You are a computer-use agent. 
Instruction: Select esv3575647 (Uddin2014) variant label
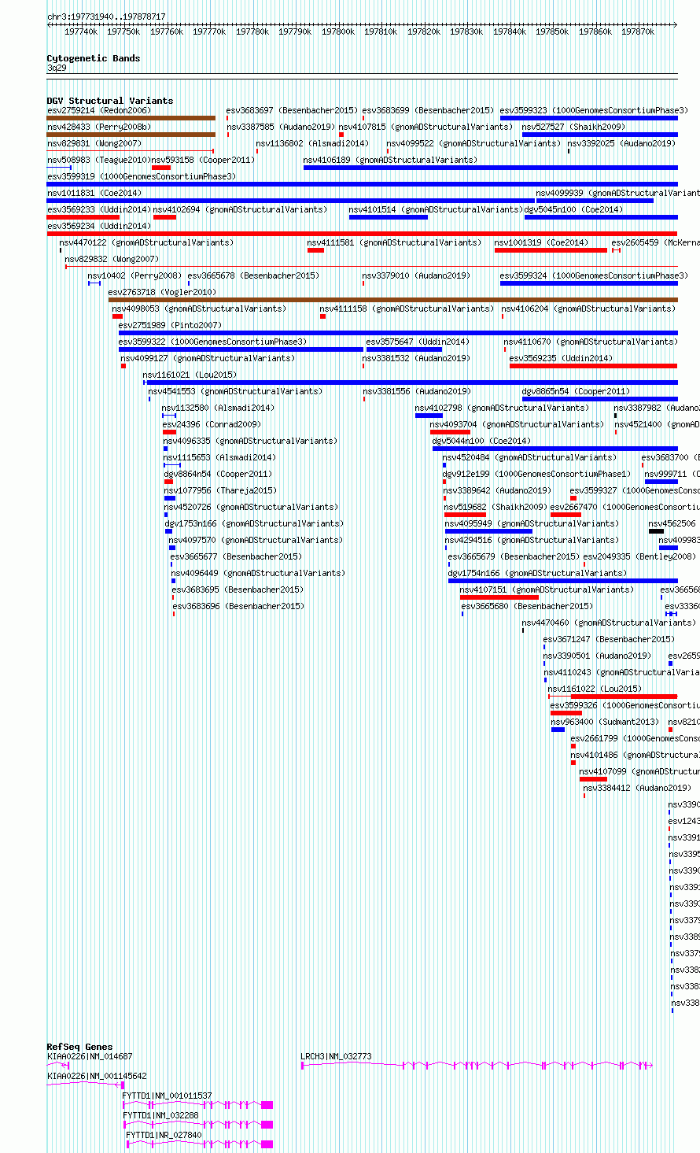418,342
